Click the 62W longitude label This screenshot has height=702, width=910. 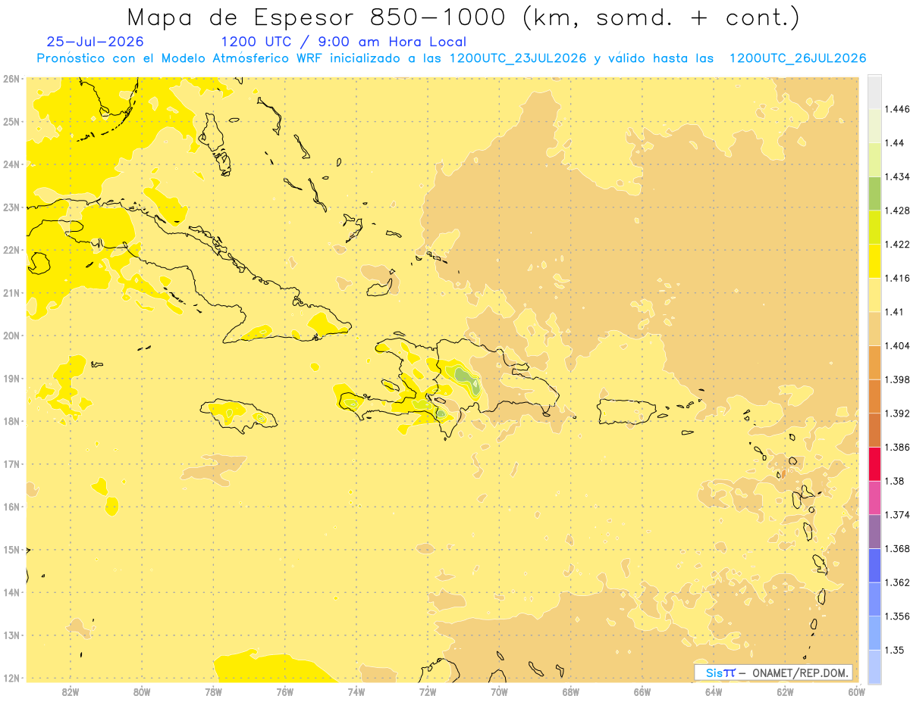point(785,691)
